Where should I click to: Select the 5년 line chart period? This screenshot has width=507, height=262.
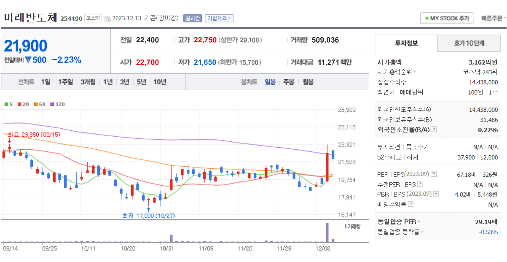pyautogui.click(x=141, y=82)
